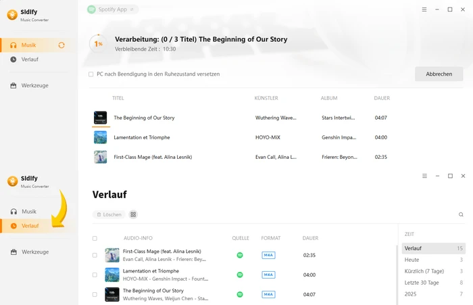Click the Abbrechen button
The width and height of the screenshot is (473, 305).
point(439,74)
